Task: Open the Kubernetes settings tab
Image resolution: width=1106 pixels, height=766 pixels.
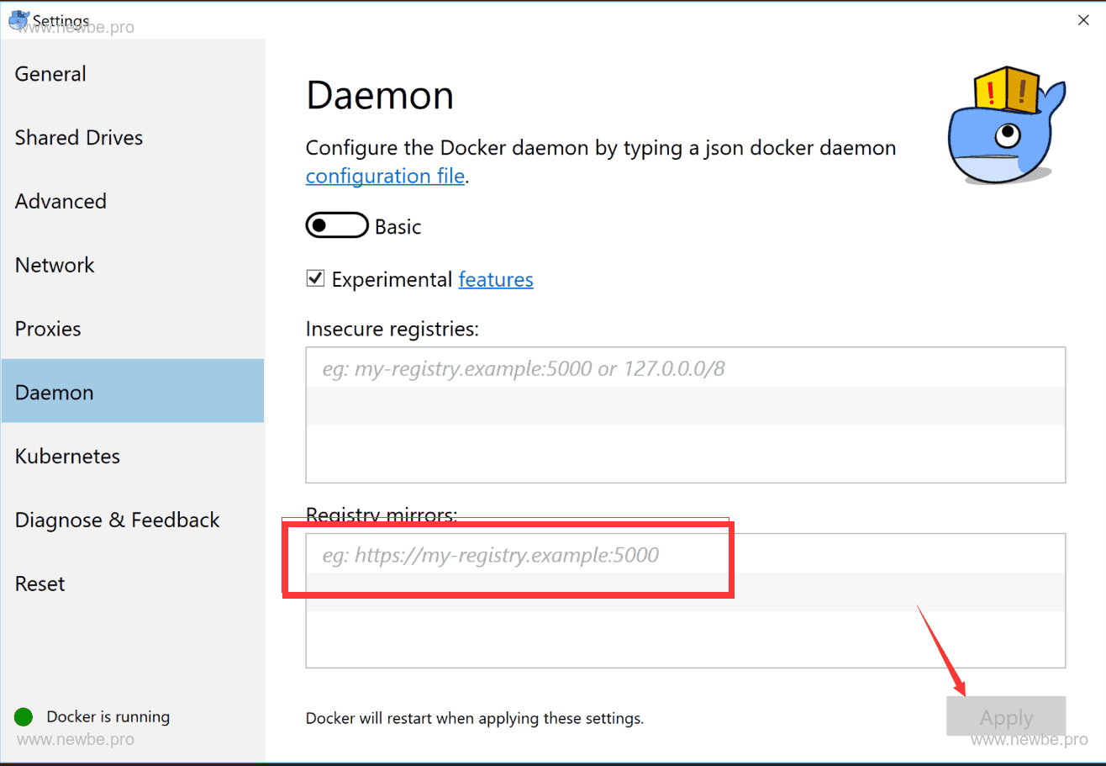Action: click(x=67, y=457)
